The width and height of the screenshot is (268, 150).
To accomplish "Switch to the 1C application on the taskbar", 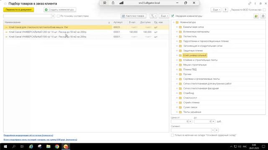I will [x=66, y=146].
